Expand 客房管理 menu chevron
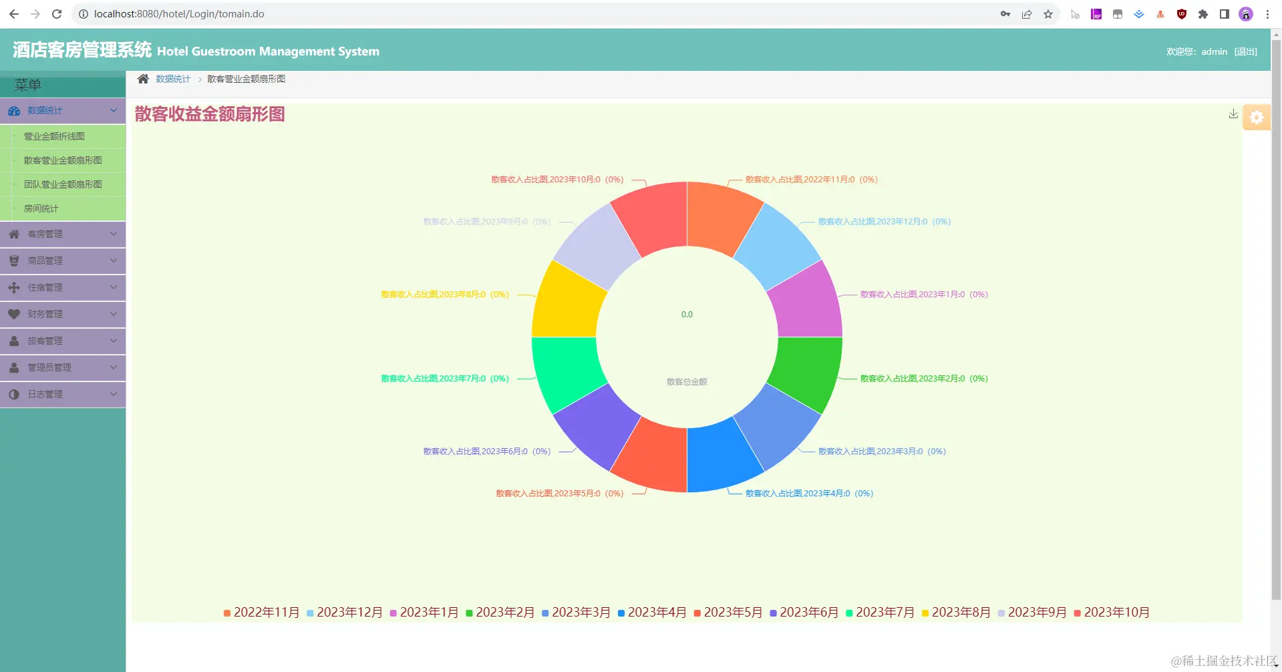This screenshot has height=672, width=1282. coord(114,234)
